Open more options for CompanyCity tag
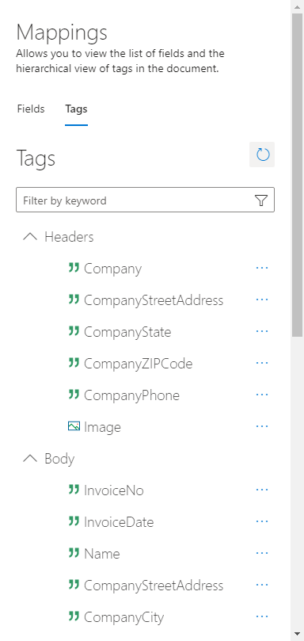304x641 pixels. click(262, 616)
